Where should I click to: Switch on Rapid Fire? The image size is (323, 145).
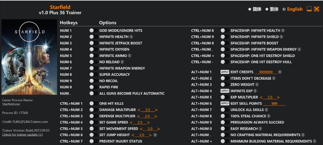pos(94,87)
